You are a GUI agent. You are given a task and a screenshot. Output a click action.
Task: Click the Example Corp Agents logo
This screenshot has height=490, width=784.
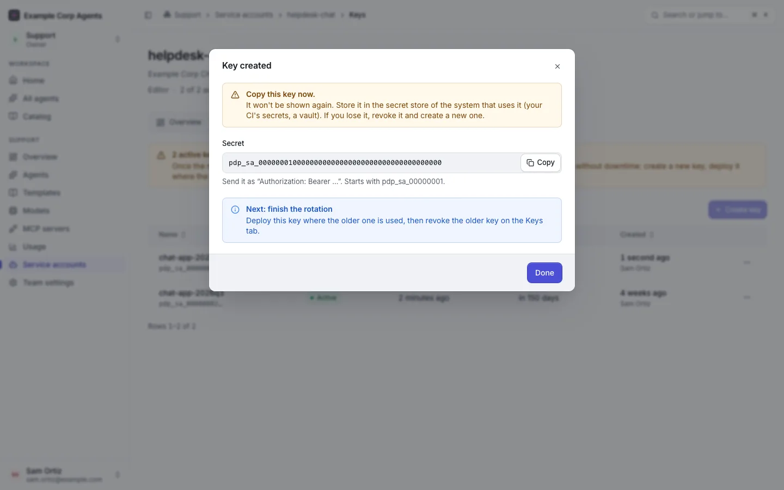(14, 15)
